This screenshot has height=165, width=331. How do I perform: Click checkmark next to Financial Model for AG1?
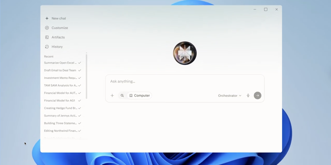pyautogui.click(x=80, y=101)
